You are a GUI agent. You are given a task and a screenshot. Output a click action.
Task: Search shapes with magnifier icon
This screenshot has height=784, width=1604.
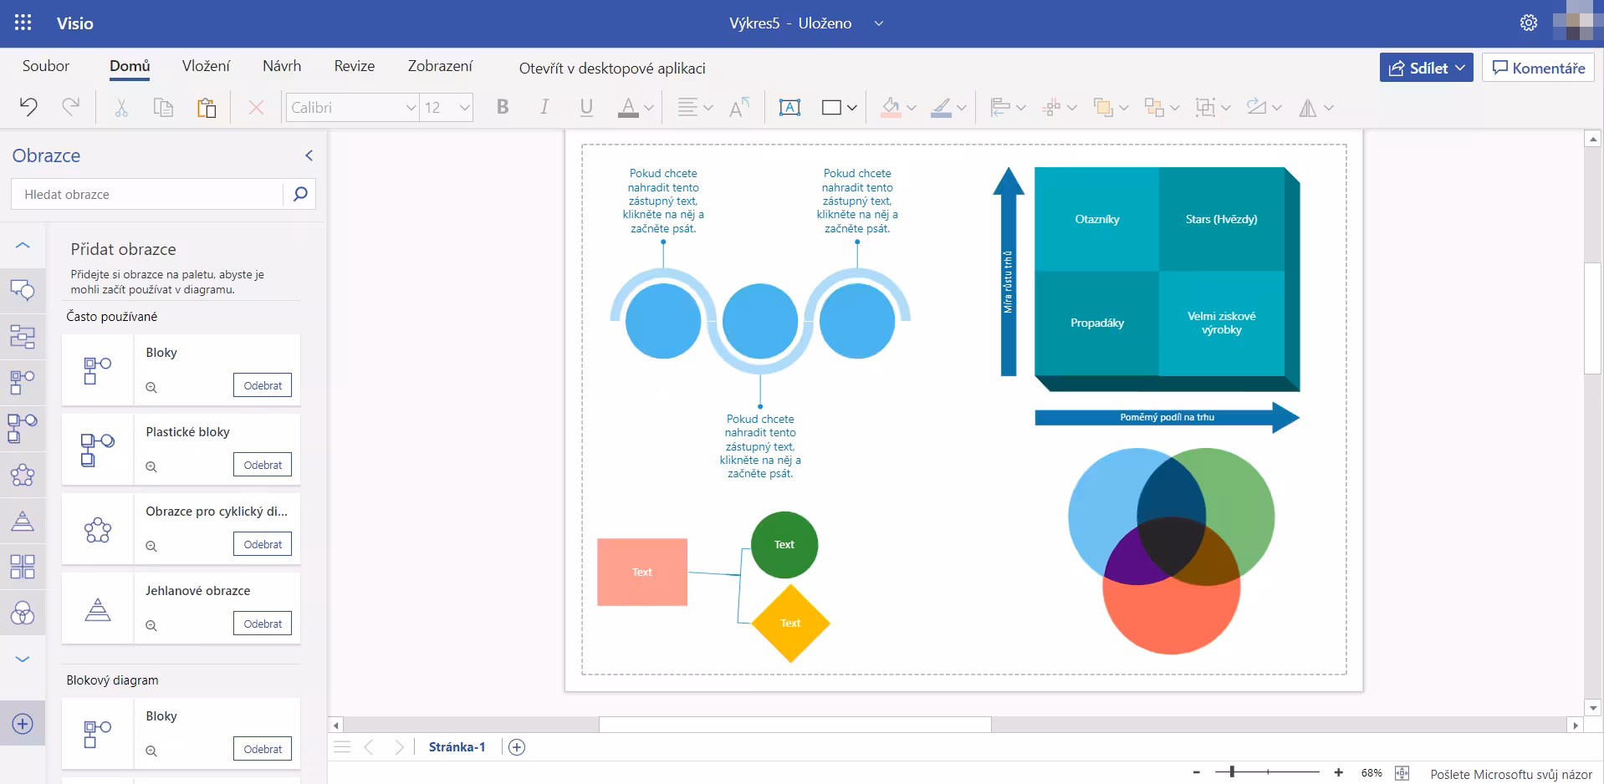coord(300,194)
